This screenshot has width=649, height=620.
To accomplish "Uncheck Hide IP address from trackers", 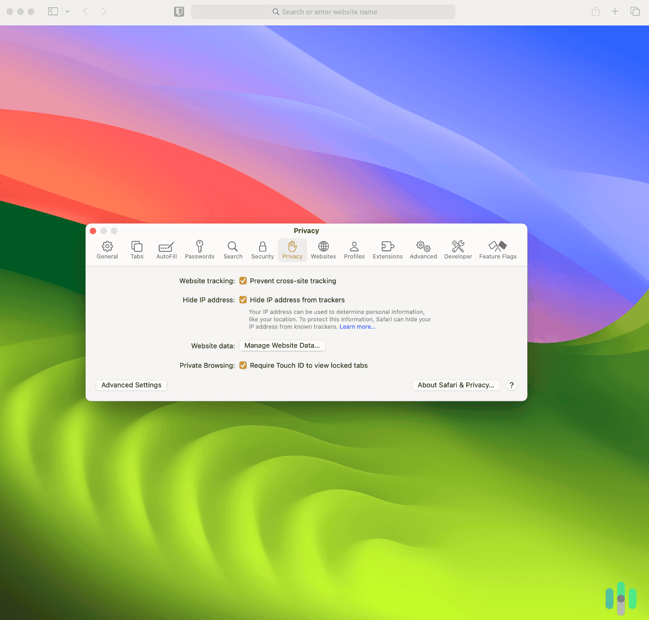I will coord(243,299).
